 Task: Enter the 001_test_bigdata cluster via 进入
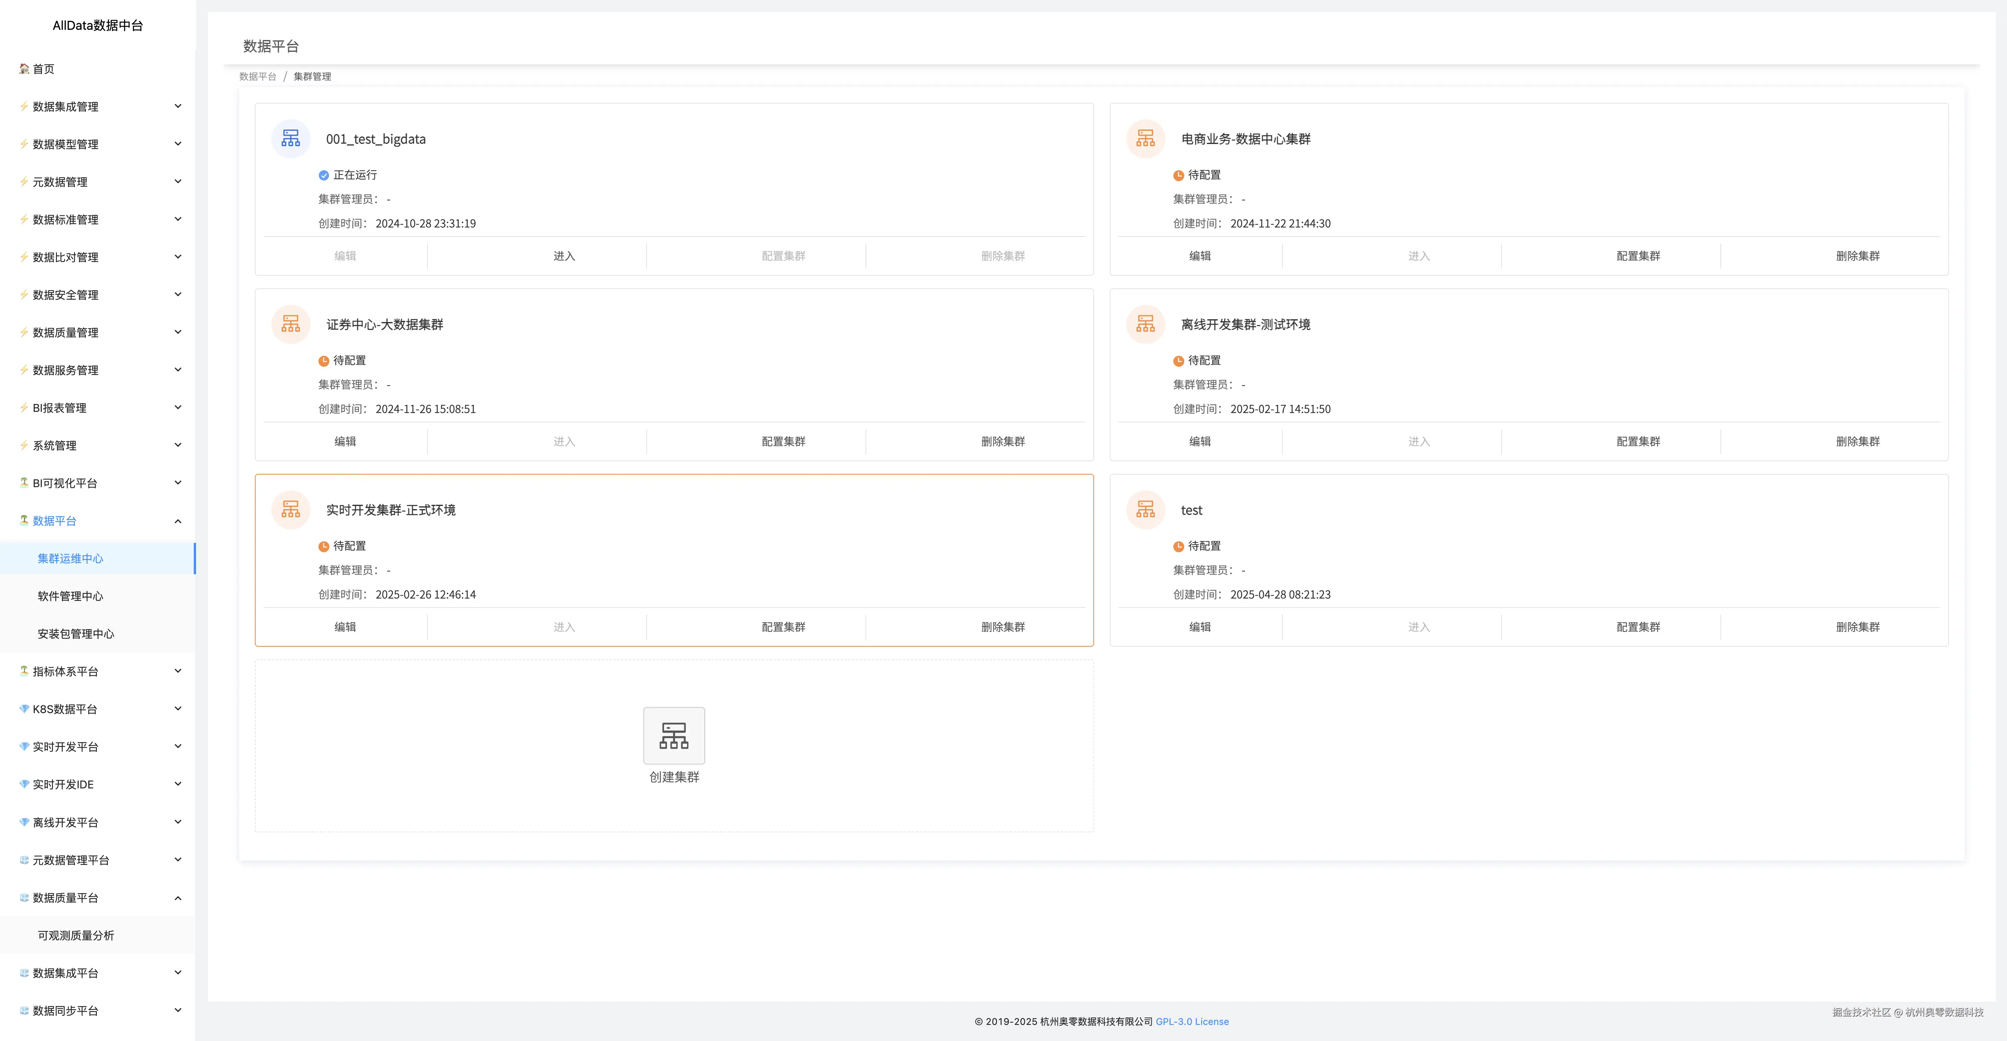pos(564,256)
